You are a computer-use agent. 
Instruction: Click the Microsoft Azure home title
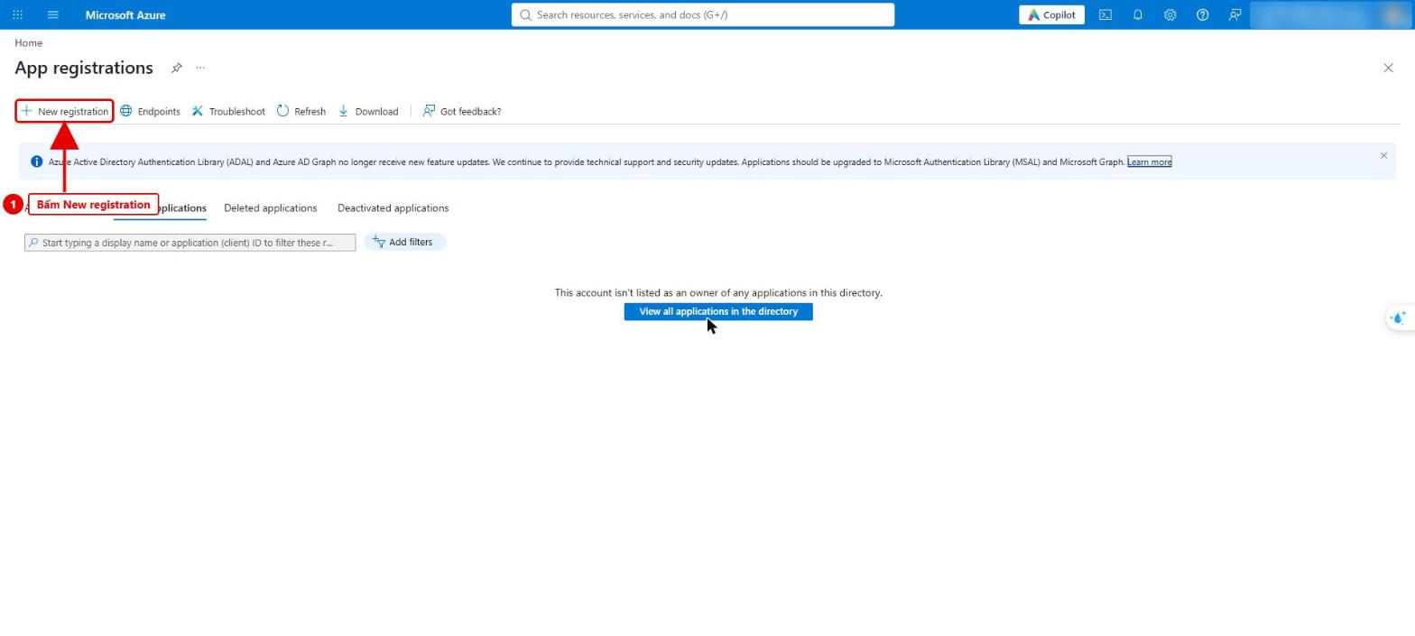(x=125, y=14)
